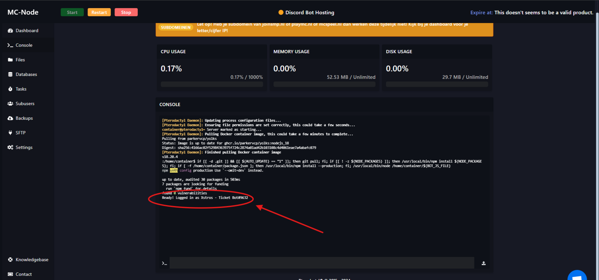
Task: Click the SUBDOMEINEN badge in the orange banner
Action: tap(176, 27)
